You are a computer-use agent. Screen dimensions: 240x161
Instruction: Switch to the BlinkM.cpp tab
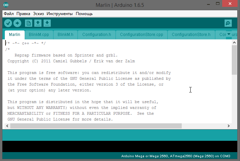pyautogui.click(x=39, y=35)
